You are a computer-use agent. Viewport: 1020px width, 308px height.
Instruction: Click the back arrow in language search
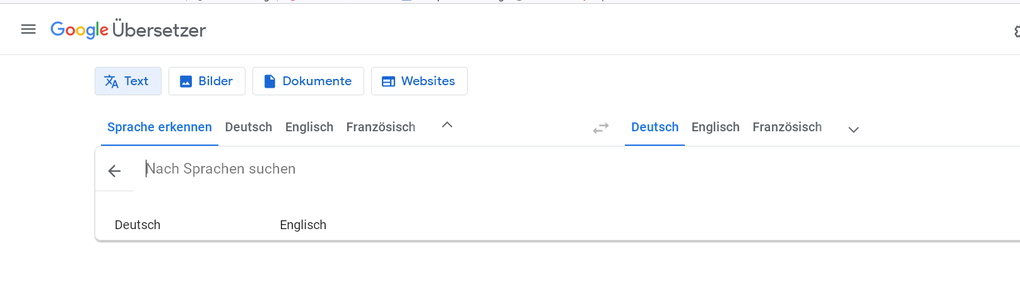coord(114,171)
